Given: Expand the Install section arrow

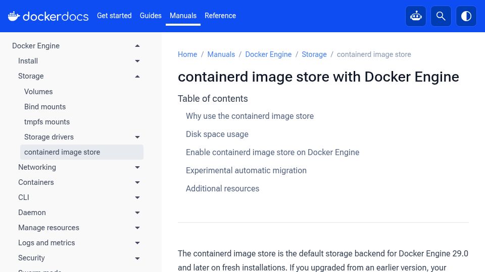Looking at the screenshot, I should click(137, 61).
